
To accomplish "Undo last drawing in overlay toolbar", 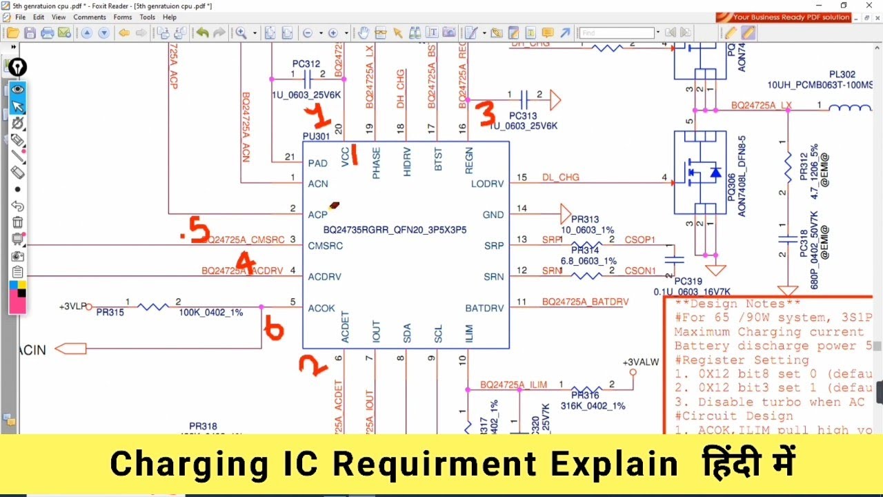I will pyautogui.click(x=17, y=206).
